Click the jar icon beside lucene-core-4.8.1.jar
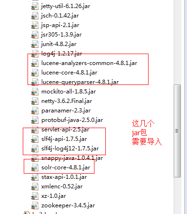 (35, 73)
